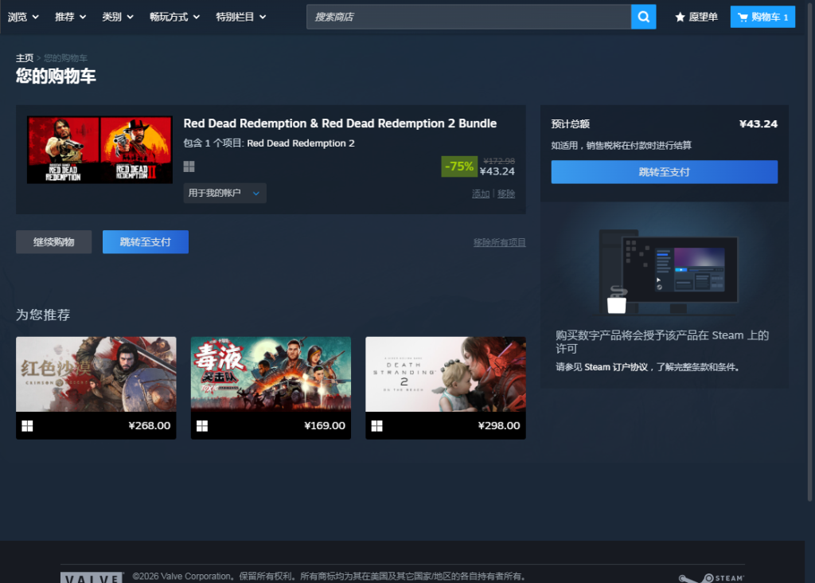The height and width of the screenshot is (583, 815).
Task: Open the 推荐 navigation menu
Action: [x=70, y=17]
